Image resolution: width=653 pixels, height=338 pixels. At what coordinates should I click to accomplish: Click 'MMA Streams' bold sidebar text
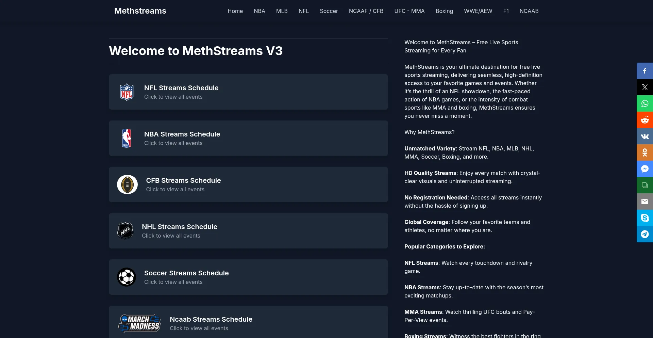coord(423,312)
